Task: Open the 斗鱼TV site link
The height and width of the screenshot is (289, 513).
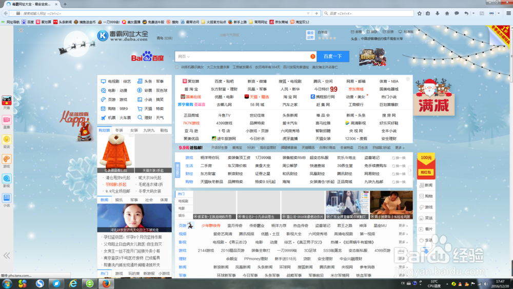Action: [224, 115]
